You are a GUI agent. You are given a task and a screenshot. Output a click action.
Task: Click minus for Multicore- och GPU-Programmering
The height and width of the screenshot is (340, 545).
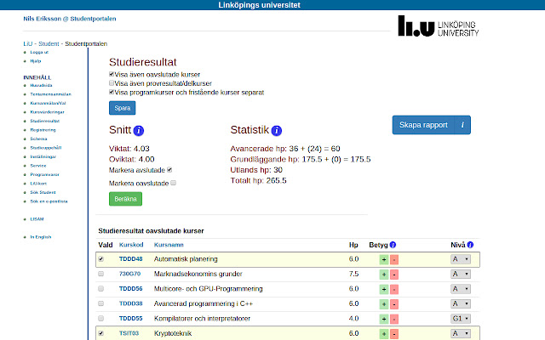click(x=394, y=289)
